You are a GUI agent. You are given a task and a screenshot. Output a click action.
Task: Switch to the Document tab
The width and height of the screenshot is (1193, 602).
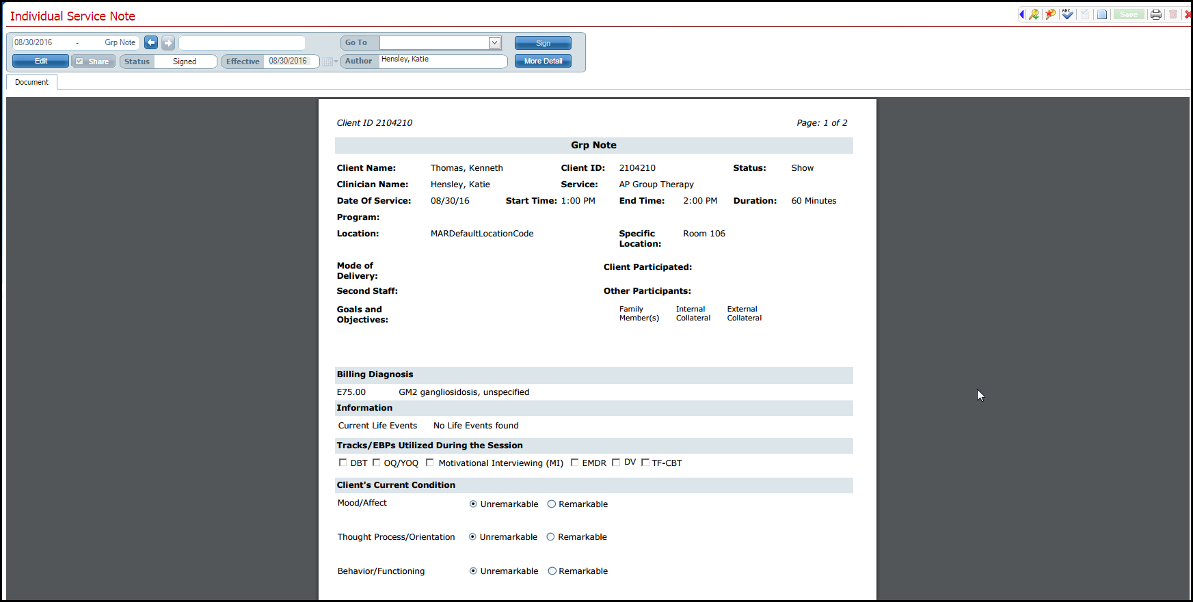click(x=32, y=82)
